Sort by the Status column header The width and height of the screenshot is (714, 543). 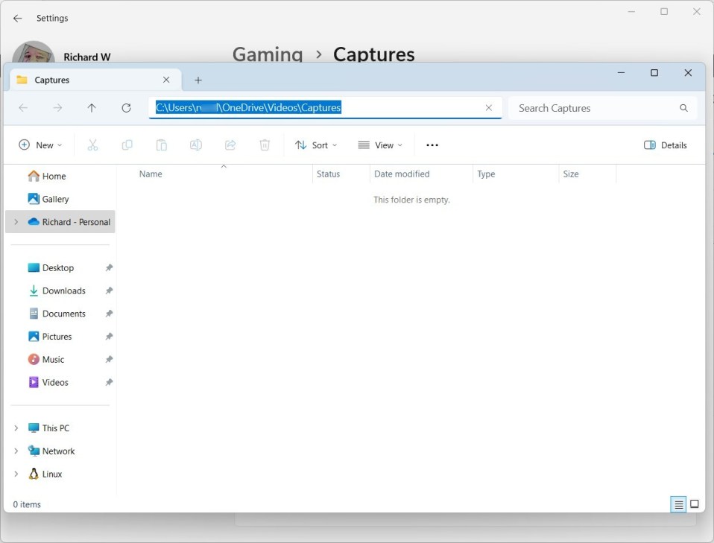[329, 174]
